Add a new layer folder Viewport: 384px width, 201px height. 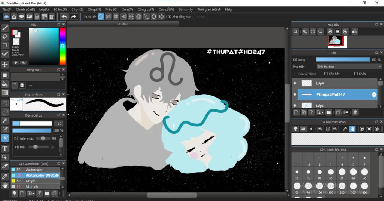(x=328, y=112)
